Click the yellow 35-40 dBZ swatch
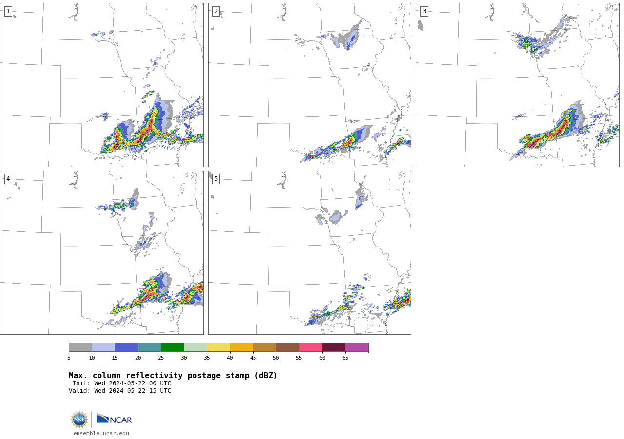The height and width of the screenshot is (439, 624). coord(218,347)
